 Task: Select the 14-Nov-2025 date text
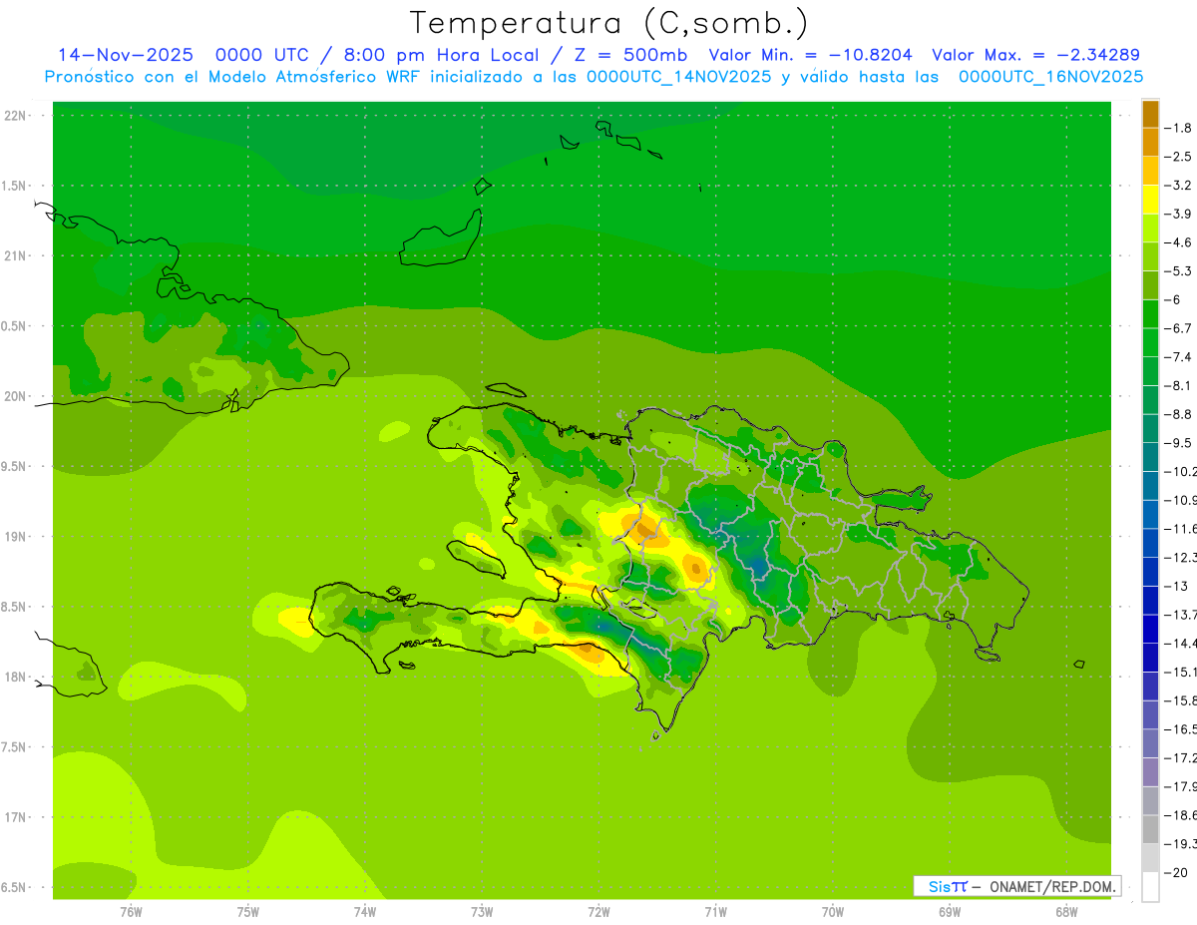(x=127, y=55)
